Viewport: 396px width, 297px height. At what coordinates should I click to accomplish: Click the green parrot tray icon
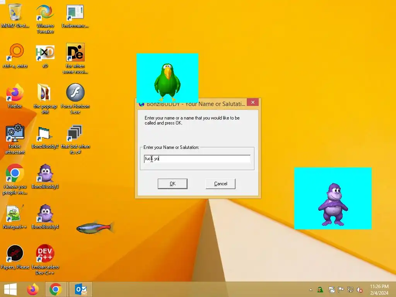point(320,290)
